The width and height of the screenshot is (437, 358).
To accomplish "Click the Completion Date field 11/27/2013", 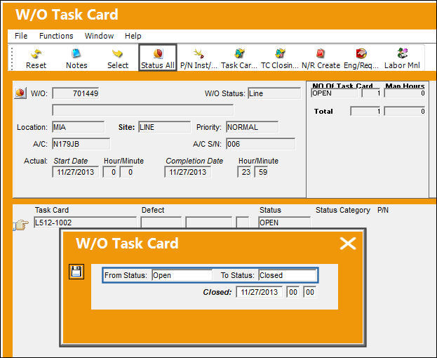I will [187, 172].
